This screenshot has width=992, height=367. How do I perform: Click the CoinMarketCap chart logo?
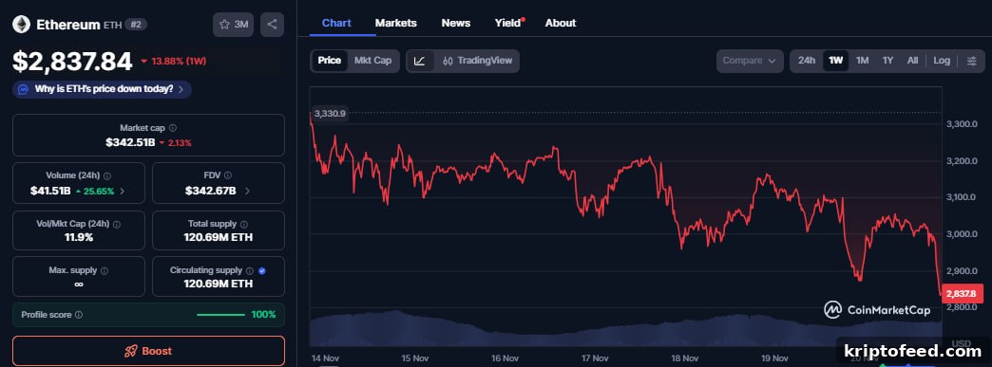[877, 309]
